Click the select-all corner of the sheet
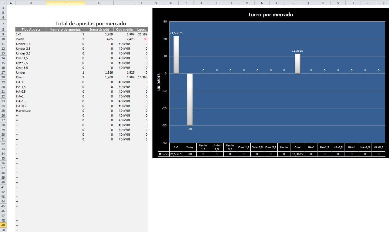Viewport: 389px width, 232px height. coord(3,3)
